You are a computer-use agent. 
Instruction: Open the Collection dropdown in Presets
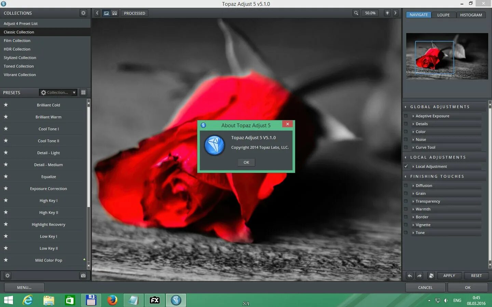point(58,92)
